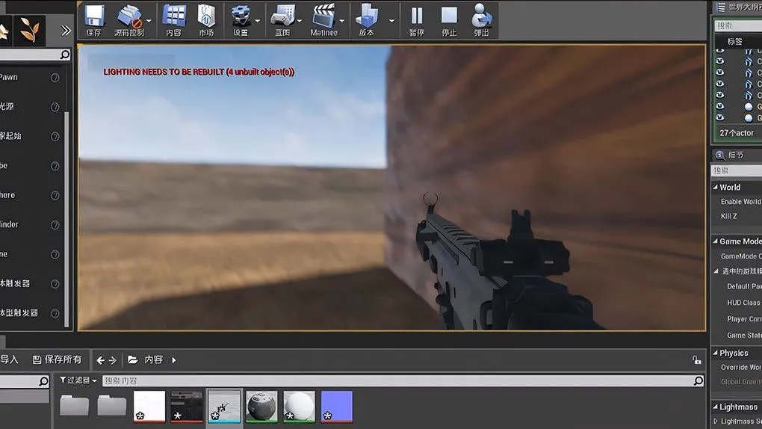The height and width of the screenshot is (429, 762).
Task: Select the 细节 details tab
Action: point(736,155)
